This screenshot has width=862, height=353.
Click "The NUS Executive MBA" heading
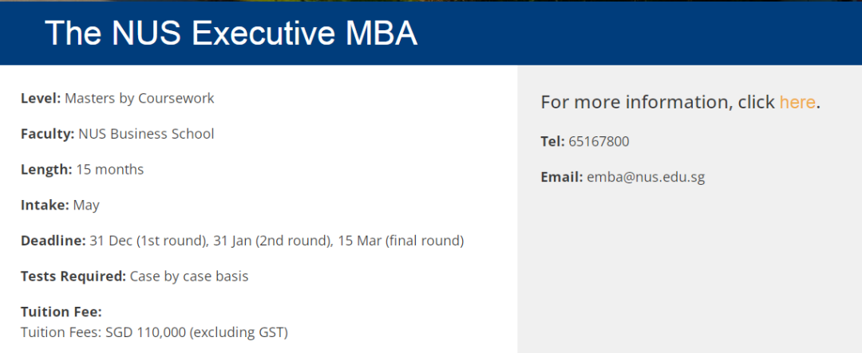pyautogui.click(x=231, y=33)
